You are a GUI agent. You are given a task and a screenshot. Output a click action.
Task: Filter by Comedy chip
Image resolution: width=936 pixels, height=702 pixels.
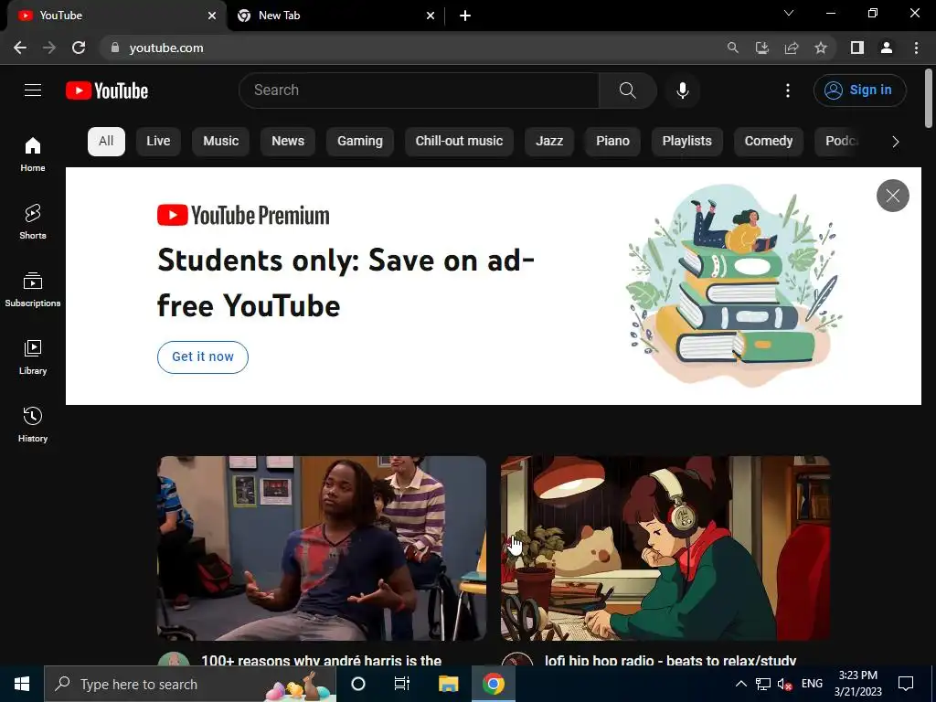[768, 142]
